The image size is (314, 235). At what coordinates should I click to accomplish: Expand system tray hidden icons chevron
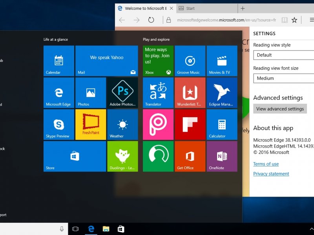pos(311,229)
